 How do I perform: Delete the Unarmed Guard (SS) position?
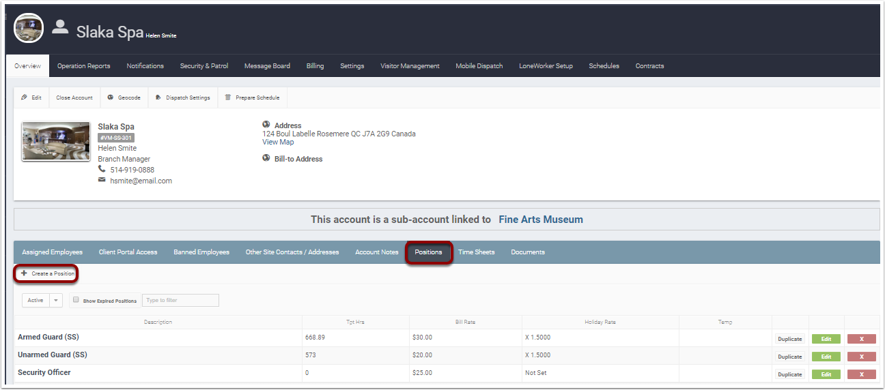pyautogui.click(x=862, y=357)
